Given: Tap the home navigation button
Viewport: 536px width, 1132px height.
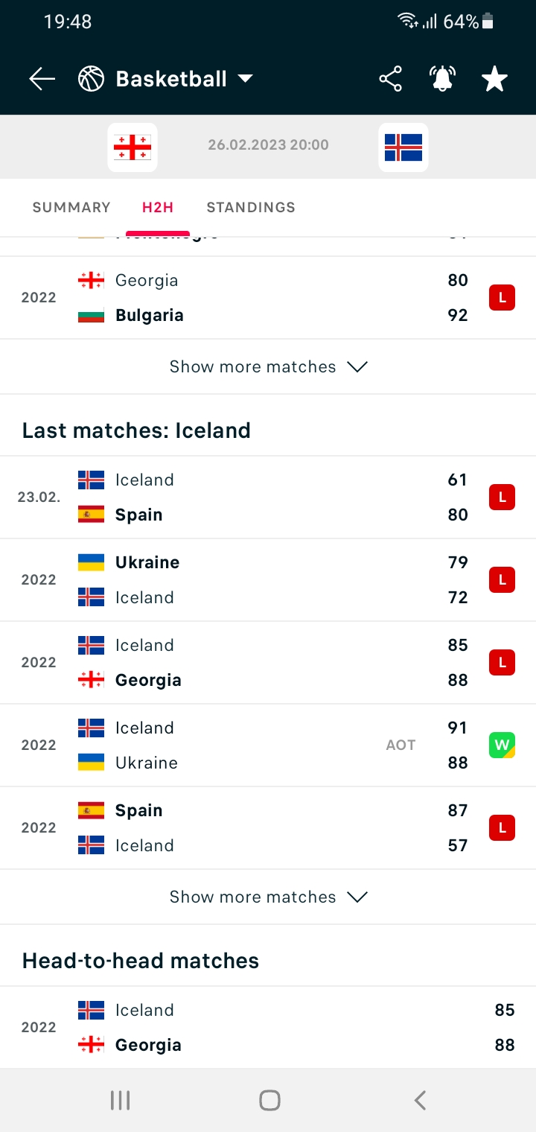Looking at the screenshot, I should [x=269, y=1099].
